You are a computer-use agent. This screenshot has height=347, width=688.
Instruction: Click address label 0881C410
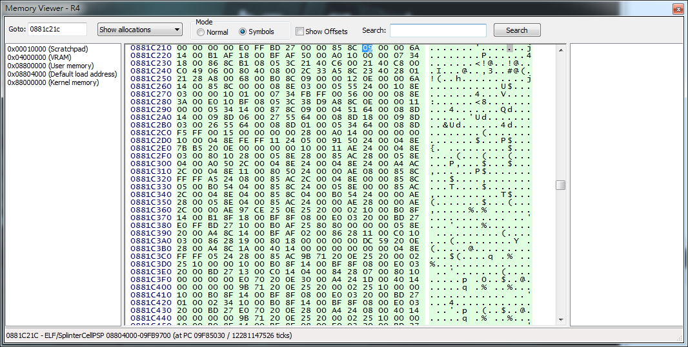pyautogui.click(x=151, y=295)
